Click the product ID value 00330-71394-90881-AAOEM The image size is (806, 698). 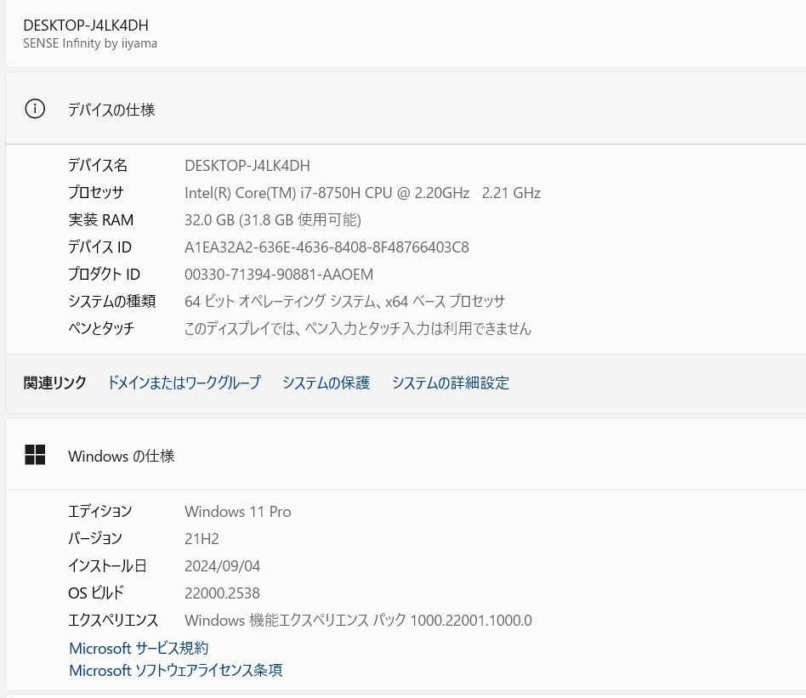[279, 275]
